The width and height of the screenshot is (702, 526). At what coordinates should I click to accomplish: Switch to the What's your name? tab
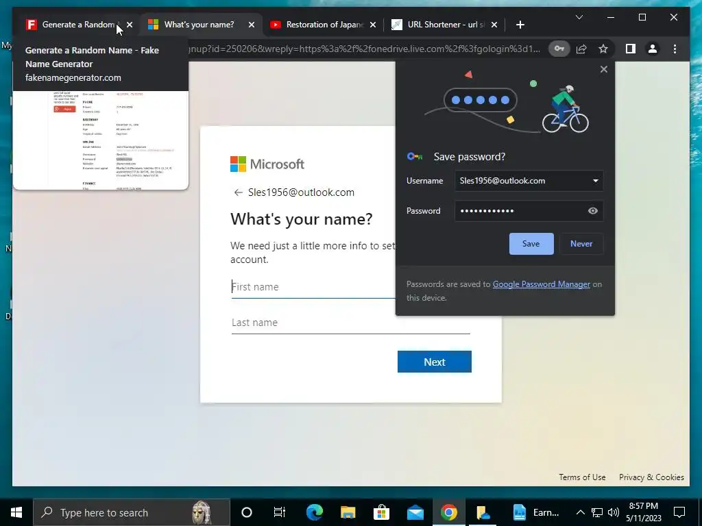199,25
